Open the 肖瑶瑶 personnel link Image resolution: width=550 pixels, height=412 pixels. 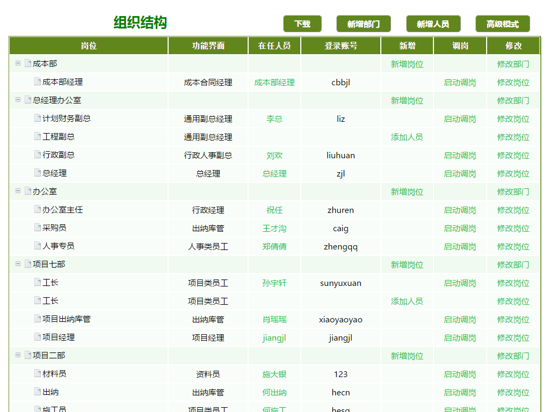[x=274, y=319]
